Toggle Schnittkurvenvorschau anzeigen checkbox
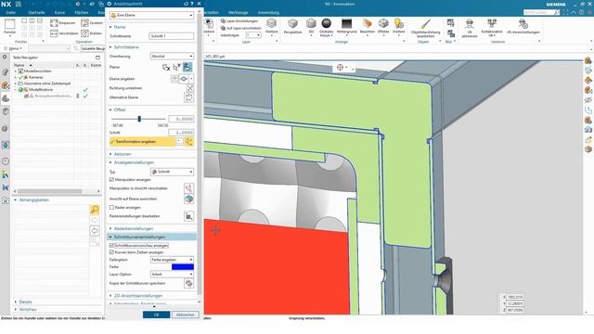This screenshot has width=594, height=334. tap(111, 246)
